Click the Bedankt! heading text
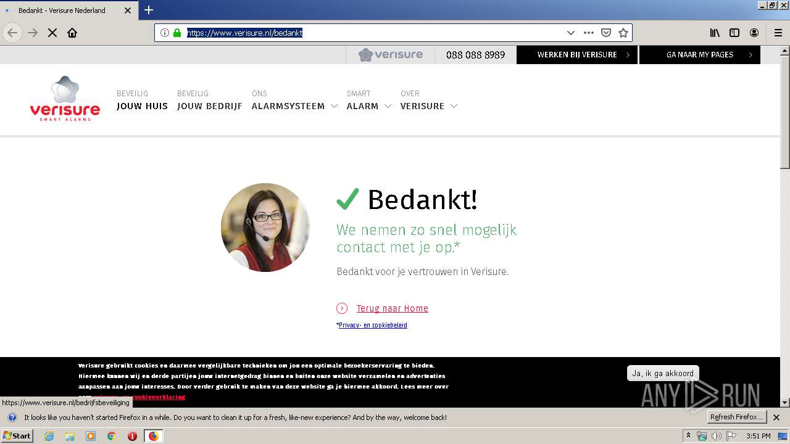The width and height of the screenshot is (790, 444). tap(422, 200)
